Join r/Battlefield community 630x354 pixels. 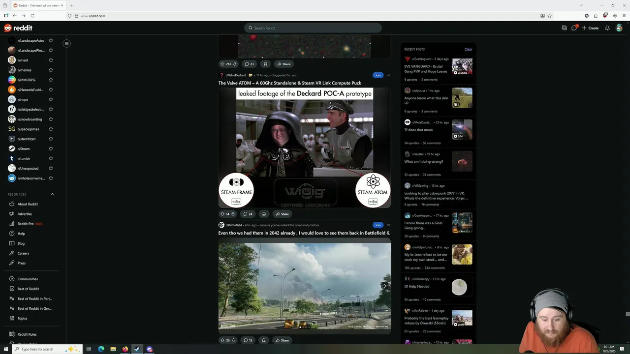(378, 225)
